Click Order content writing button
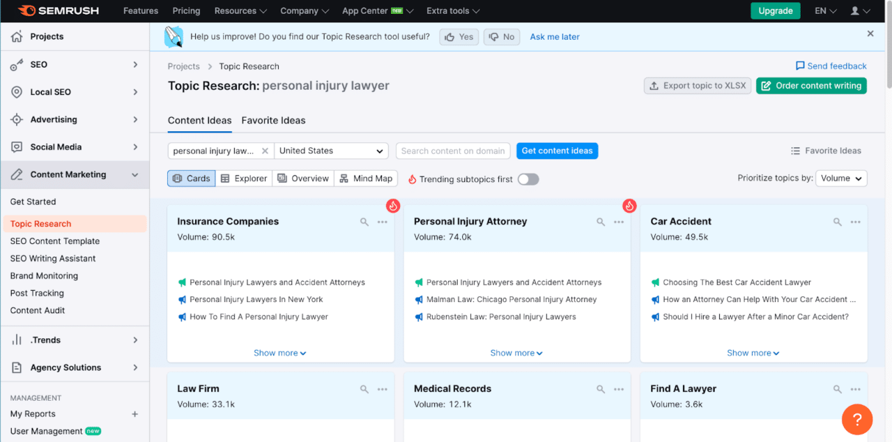The width and height of the screenshot is (892, 442). 811,86
